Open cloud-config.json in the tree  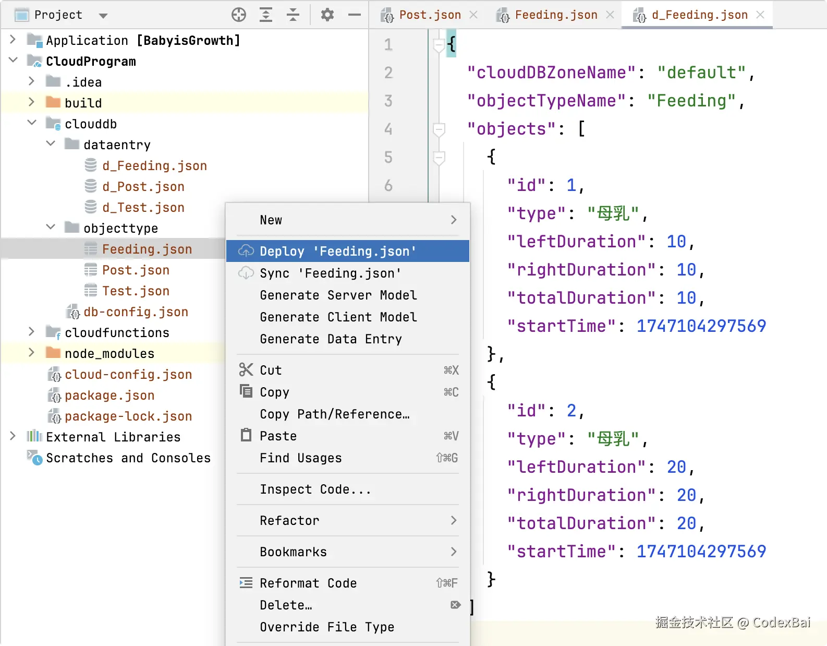coord(128,374)
